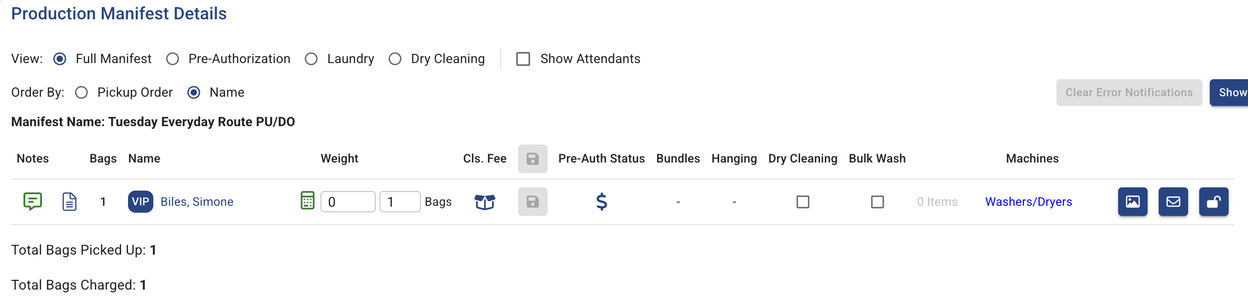Check the Dry Cleaning box for Biles

tap(803, 201)
